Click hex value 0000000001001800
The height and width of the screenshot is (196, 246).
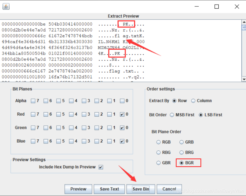24,77
